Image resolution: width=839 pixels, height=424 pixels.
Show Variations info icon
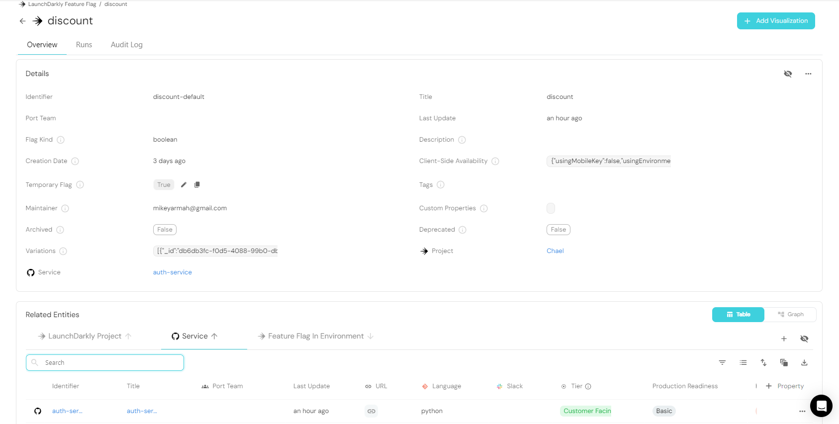pyautogui.click(x=63, y=251)
